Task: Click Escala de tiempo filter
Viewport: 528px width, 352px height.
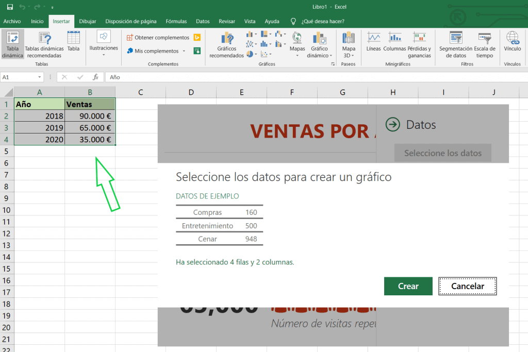Action: pyautogui.click(x=485, y=45)
